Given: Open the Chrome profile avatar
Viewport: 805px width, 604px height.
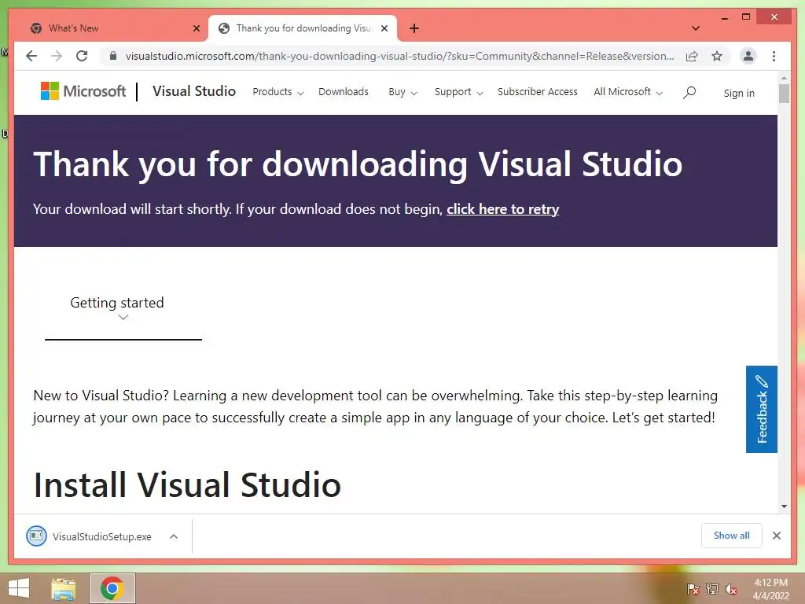Looking at the screenshot, I should coord(748,56).
